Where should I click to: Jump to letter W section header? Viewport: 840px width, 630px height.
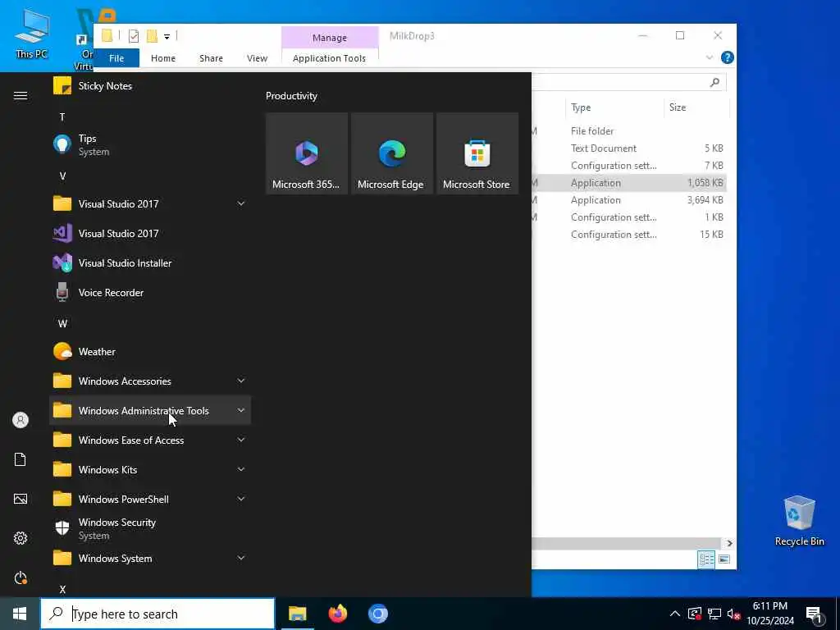click(x=62, y=323)
